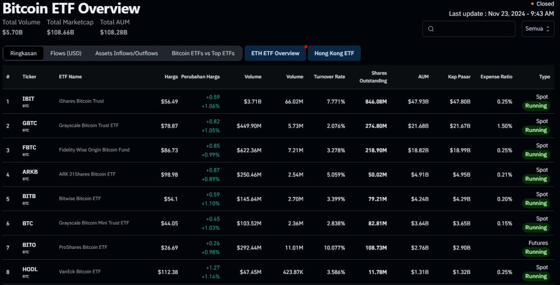Click the 423.87K volume for HODL
This screenshot has width=560, height=285.
click(293, 272)
